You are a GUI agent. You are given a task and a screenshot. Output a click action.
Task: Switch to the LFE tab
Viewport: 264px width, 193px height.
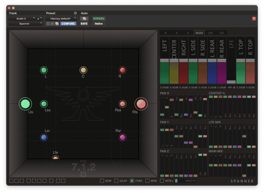click(210, 33)
